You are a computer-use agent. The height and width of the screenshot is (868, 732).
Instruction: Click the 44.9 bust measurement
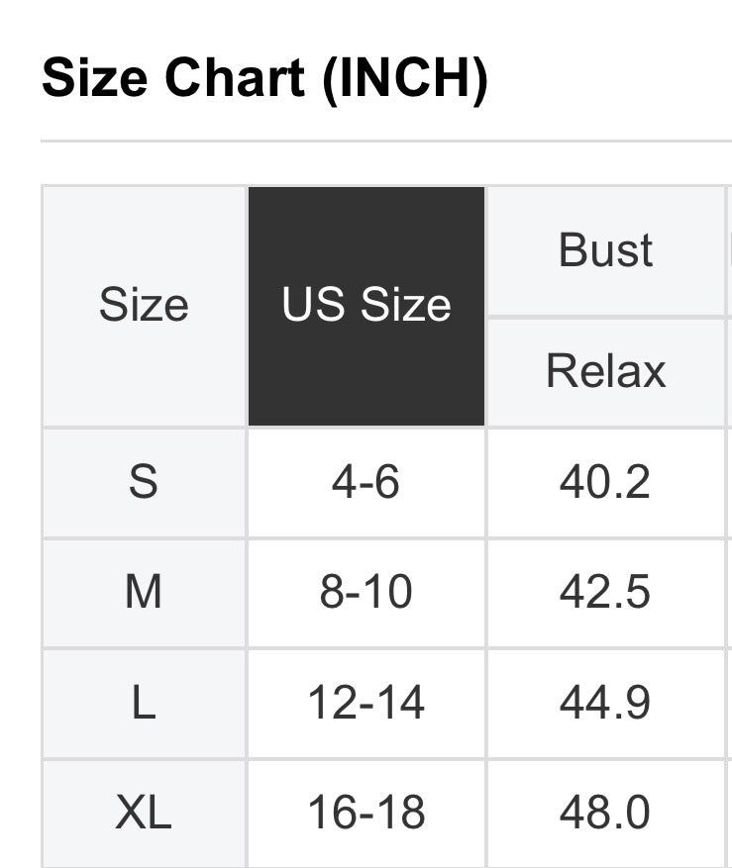click(x=605, y=704)
